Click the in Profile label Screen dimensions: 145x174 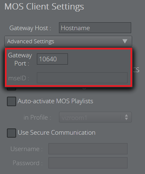pyautogui.click(x=37, y=117)
